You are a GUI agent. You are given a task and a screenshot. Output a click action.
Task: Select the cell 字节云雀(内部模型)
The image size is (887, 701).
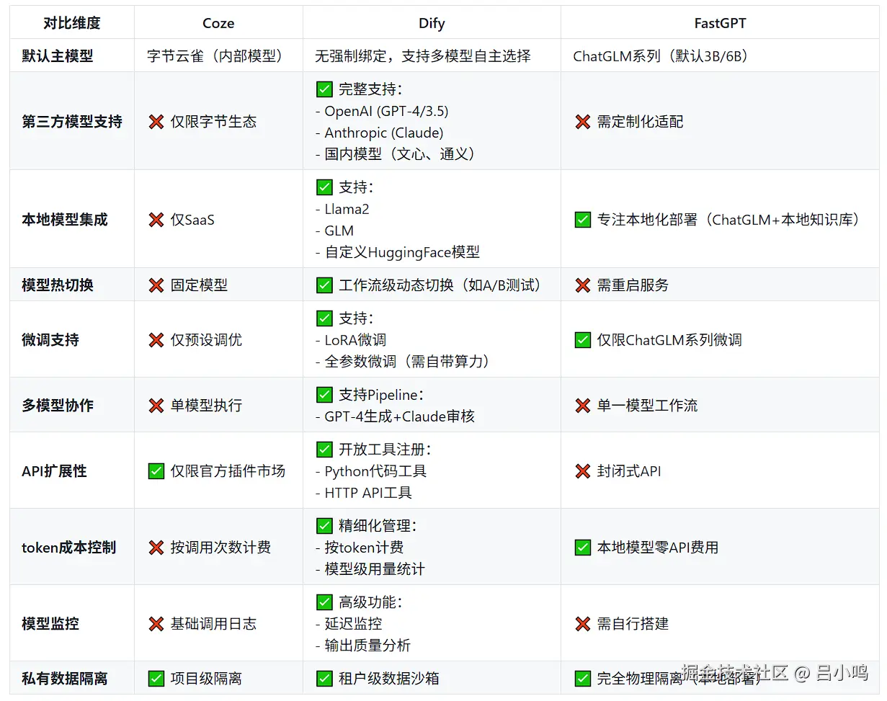pyautogui.click(x=218, y=56)
